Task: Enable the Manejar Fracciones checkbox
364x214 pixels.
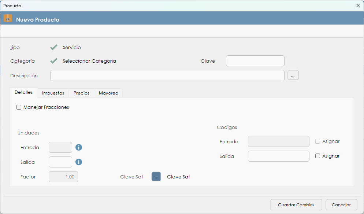Action: (x=19, y=107)
